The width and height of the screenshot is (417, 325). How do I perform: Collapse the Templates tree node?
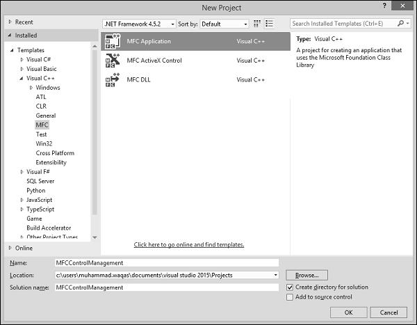point(12,50)
